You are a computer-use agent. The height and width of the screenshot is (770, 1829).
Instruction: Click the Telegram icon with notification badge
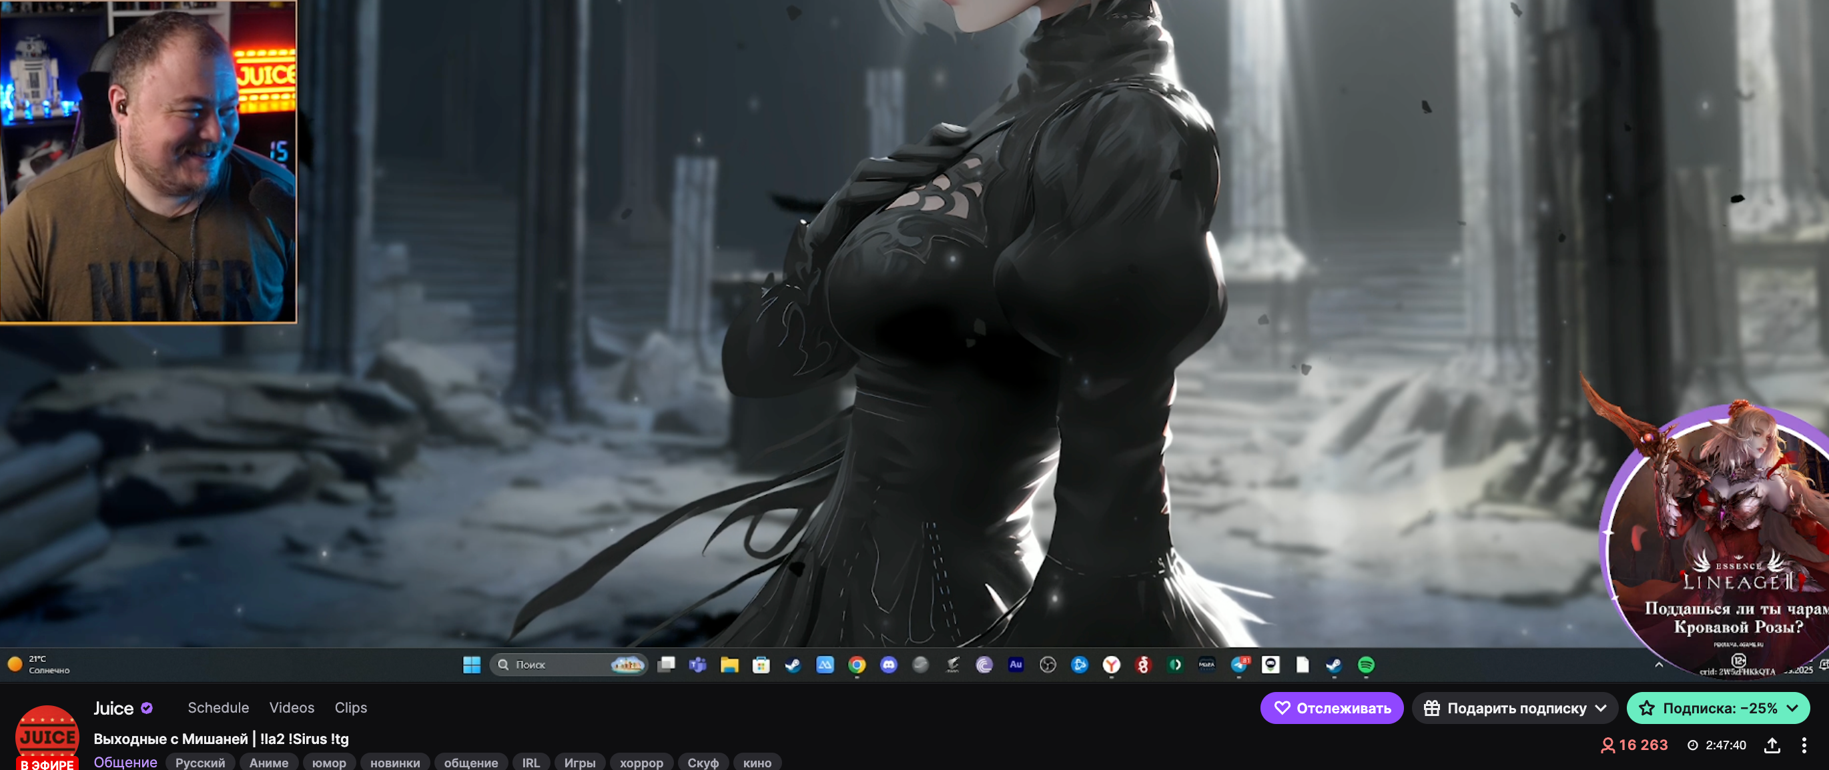point(1239,665)
